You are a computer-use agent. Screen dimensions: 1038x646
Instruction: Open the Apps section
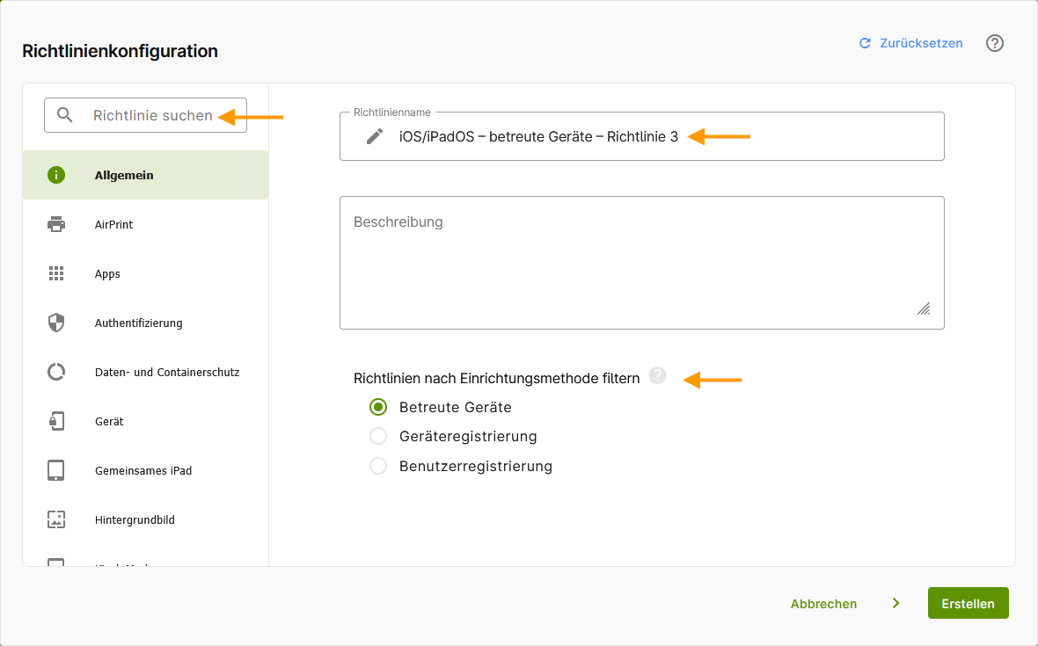tap(146, 273)
